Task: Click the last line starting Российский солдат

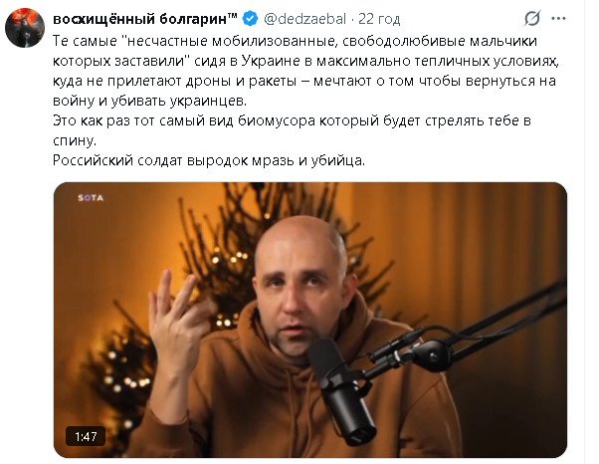Action: (x=209, y=160)
